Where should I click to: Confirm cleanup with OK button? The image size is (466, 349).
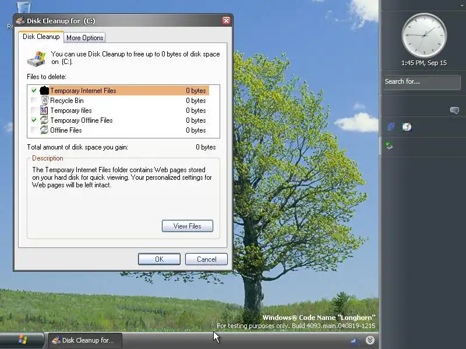click(159, 259)
